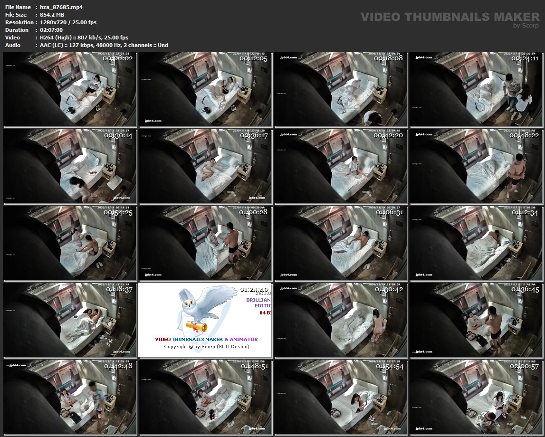Open the 01:18:37 frame
The image size is (545, 437).
(70, 320)
